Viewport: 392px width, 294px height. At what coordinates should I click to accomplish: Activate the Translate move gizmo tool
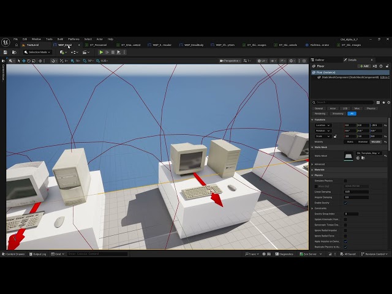pyautogui.click(x=24, y=61)
